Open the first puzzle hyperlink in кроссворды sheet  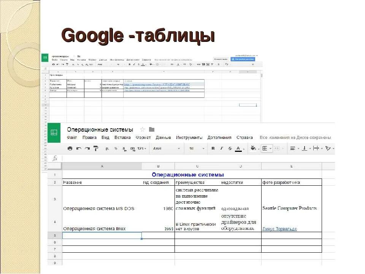(157, 84)
